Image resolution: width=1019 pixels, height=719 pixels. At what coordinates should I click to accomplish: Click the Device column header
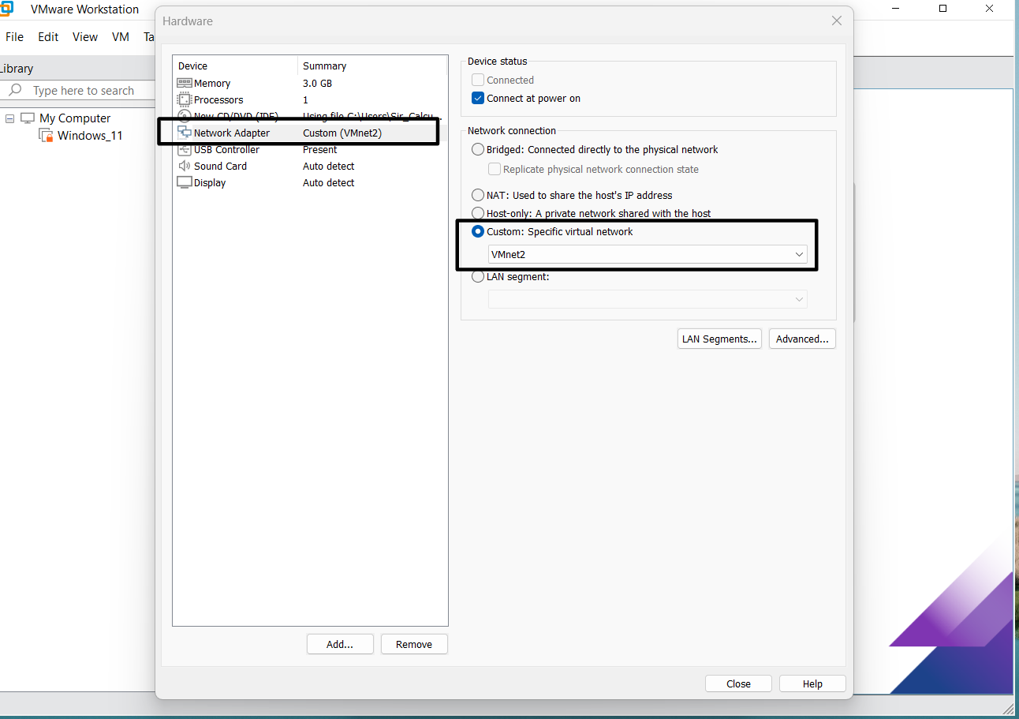tap(235, 66)
